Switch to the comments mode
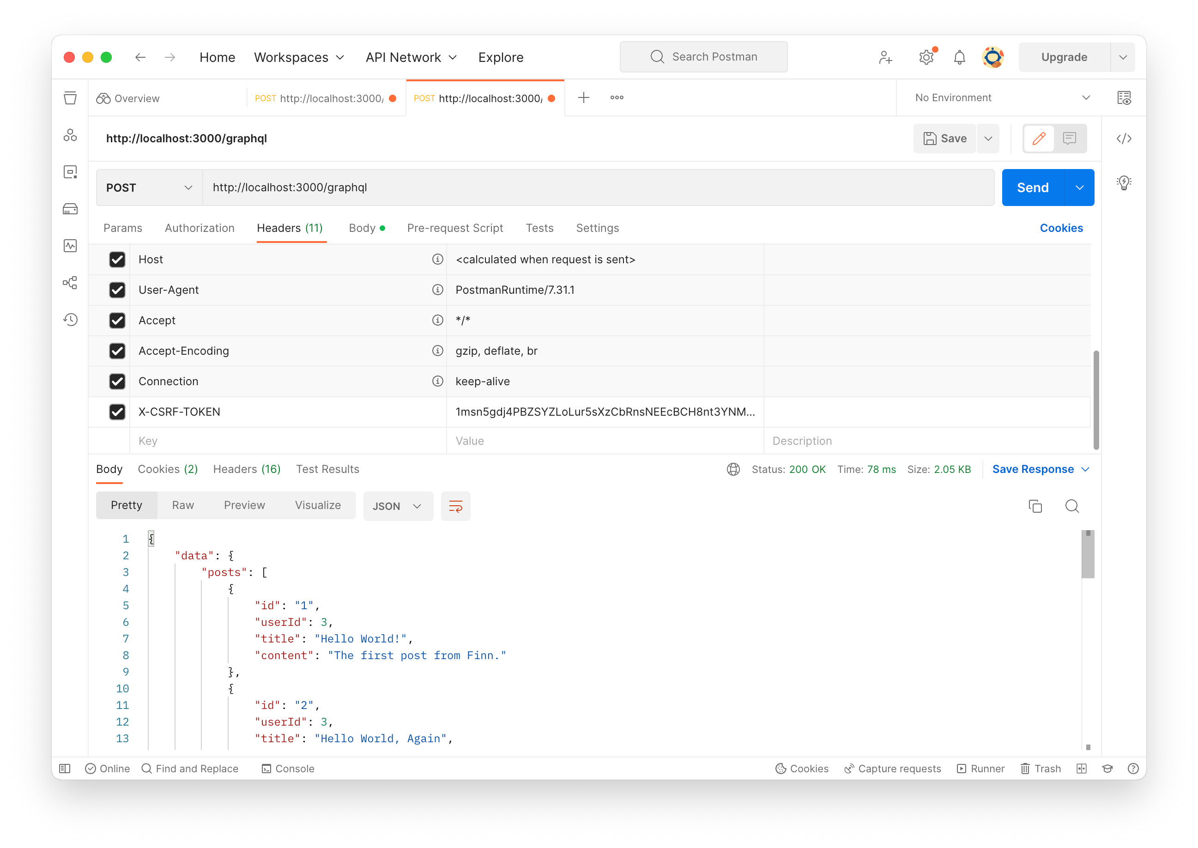This screenshot has width=1198, height=848. click(1069, 139)
